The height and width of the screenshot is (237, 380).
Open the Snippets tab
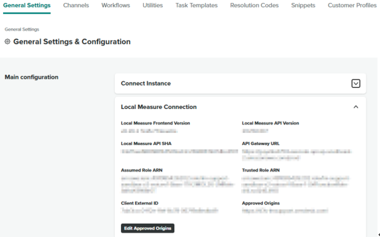click(303, 6)
